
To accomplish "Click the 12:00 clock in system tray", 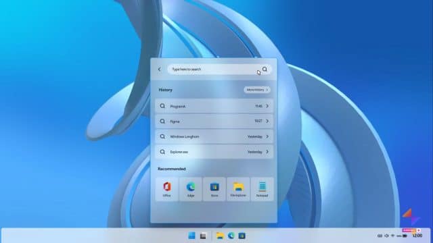I will coord(417,236).
